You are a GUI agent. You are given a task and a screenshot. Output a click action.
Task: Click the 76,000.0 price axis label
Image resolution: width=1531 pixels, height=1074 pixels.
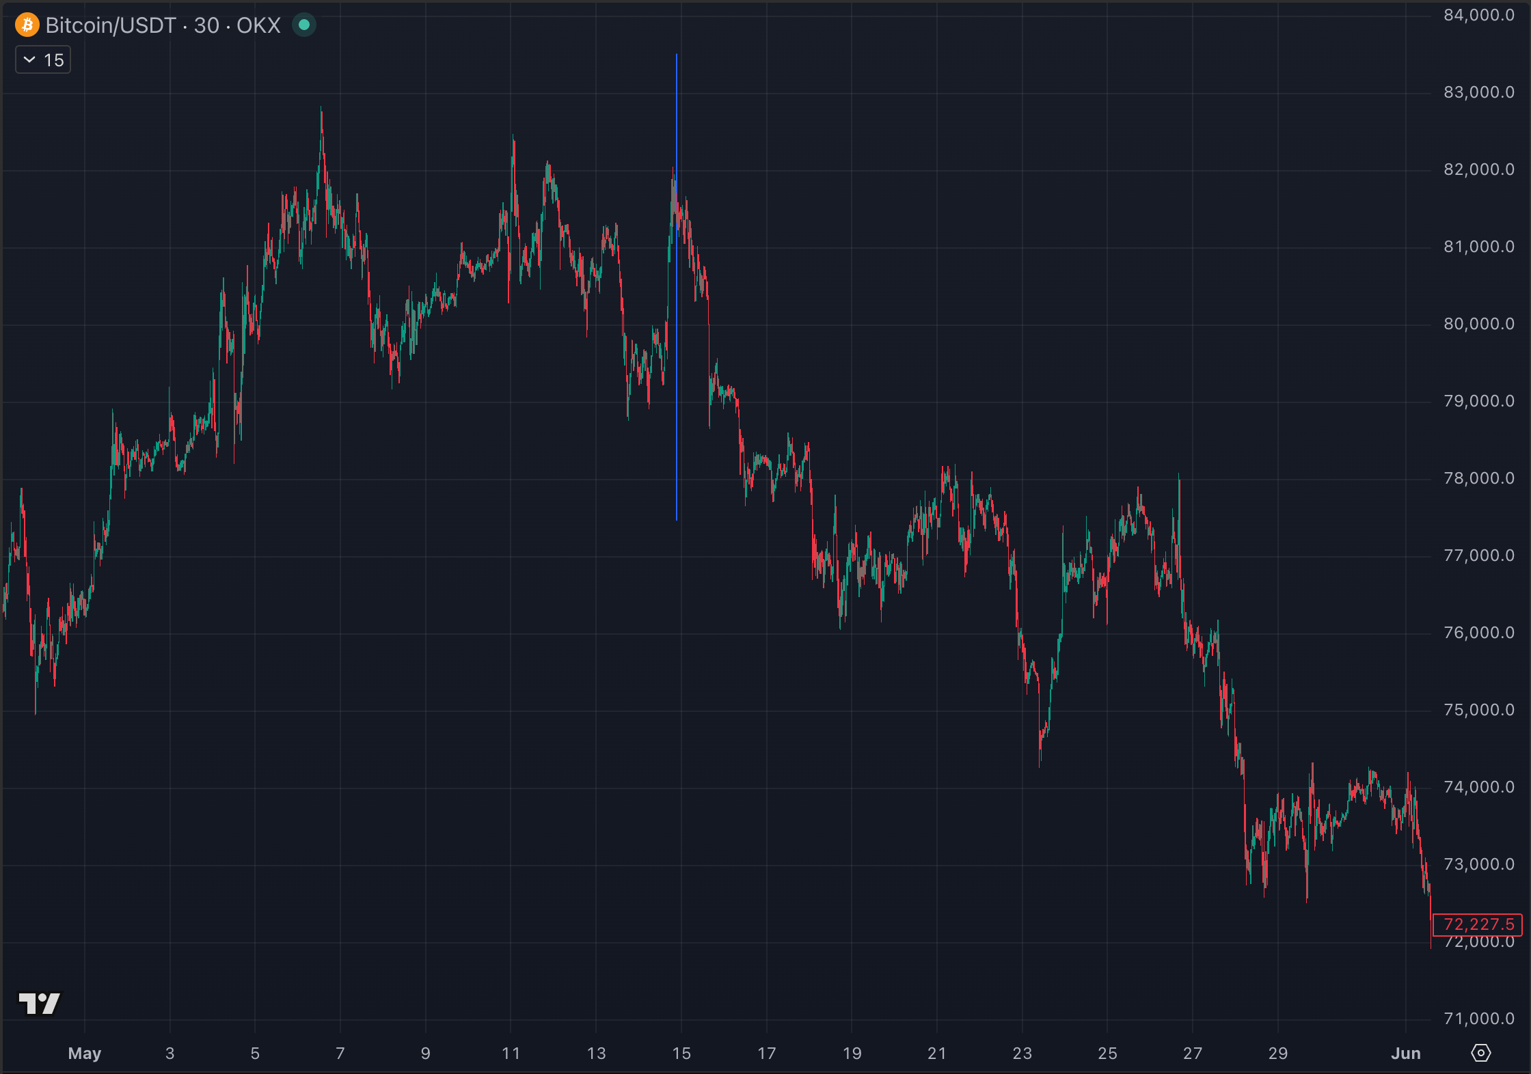coord(1479,633)
